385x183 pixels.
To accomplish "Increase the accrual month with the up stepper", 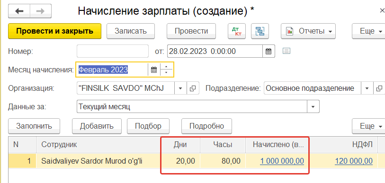I will [167, 67].
